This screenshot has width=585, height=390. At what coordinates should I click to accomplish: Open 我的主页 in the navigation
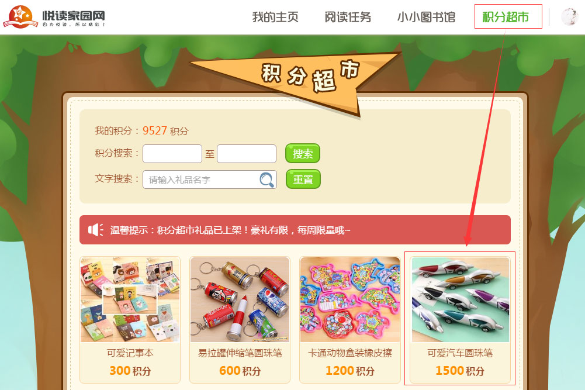pyautogui.click(x=275, y=17)
